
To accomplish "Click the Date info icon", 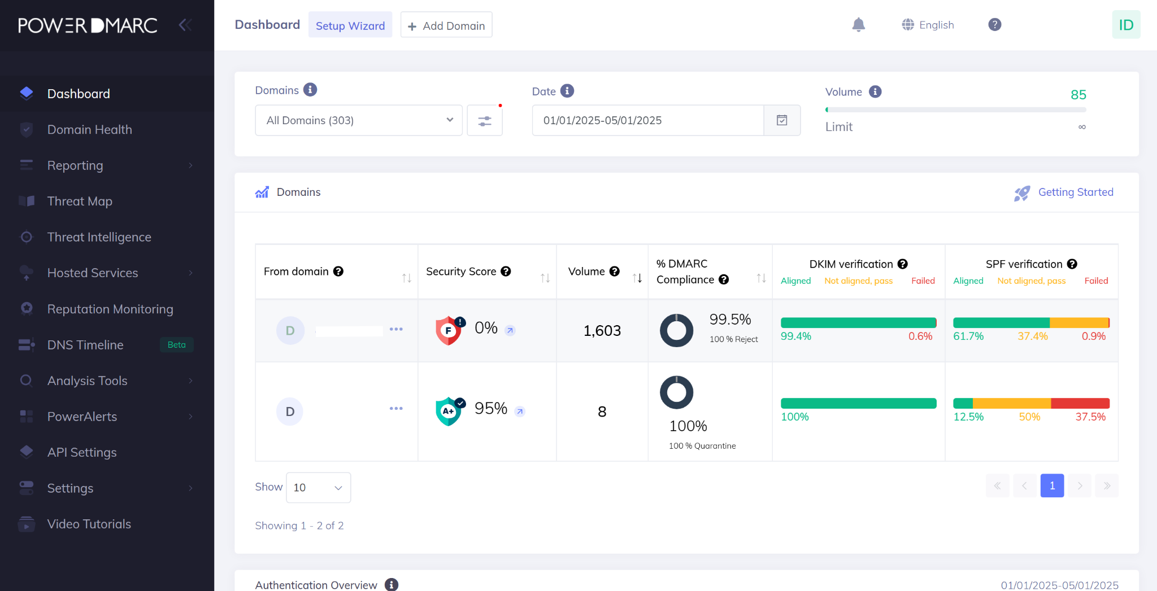I will pyautogui.click(x=567, y=91).
